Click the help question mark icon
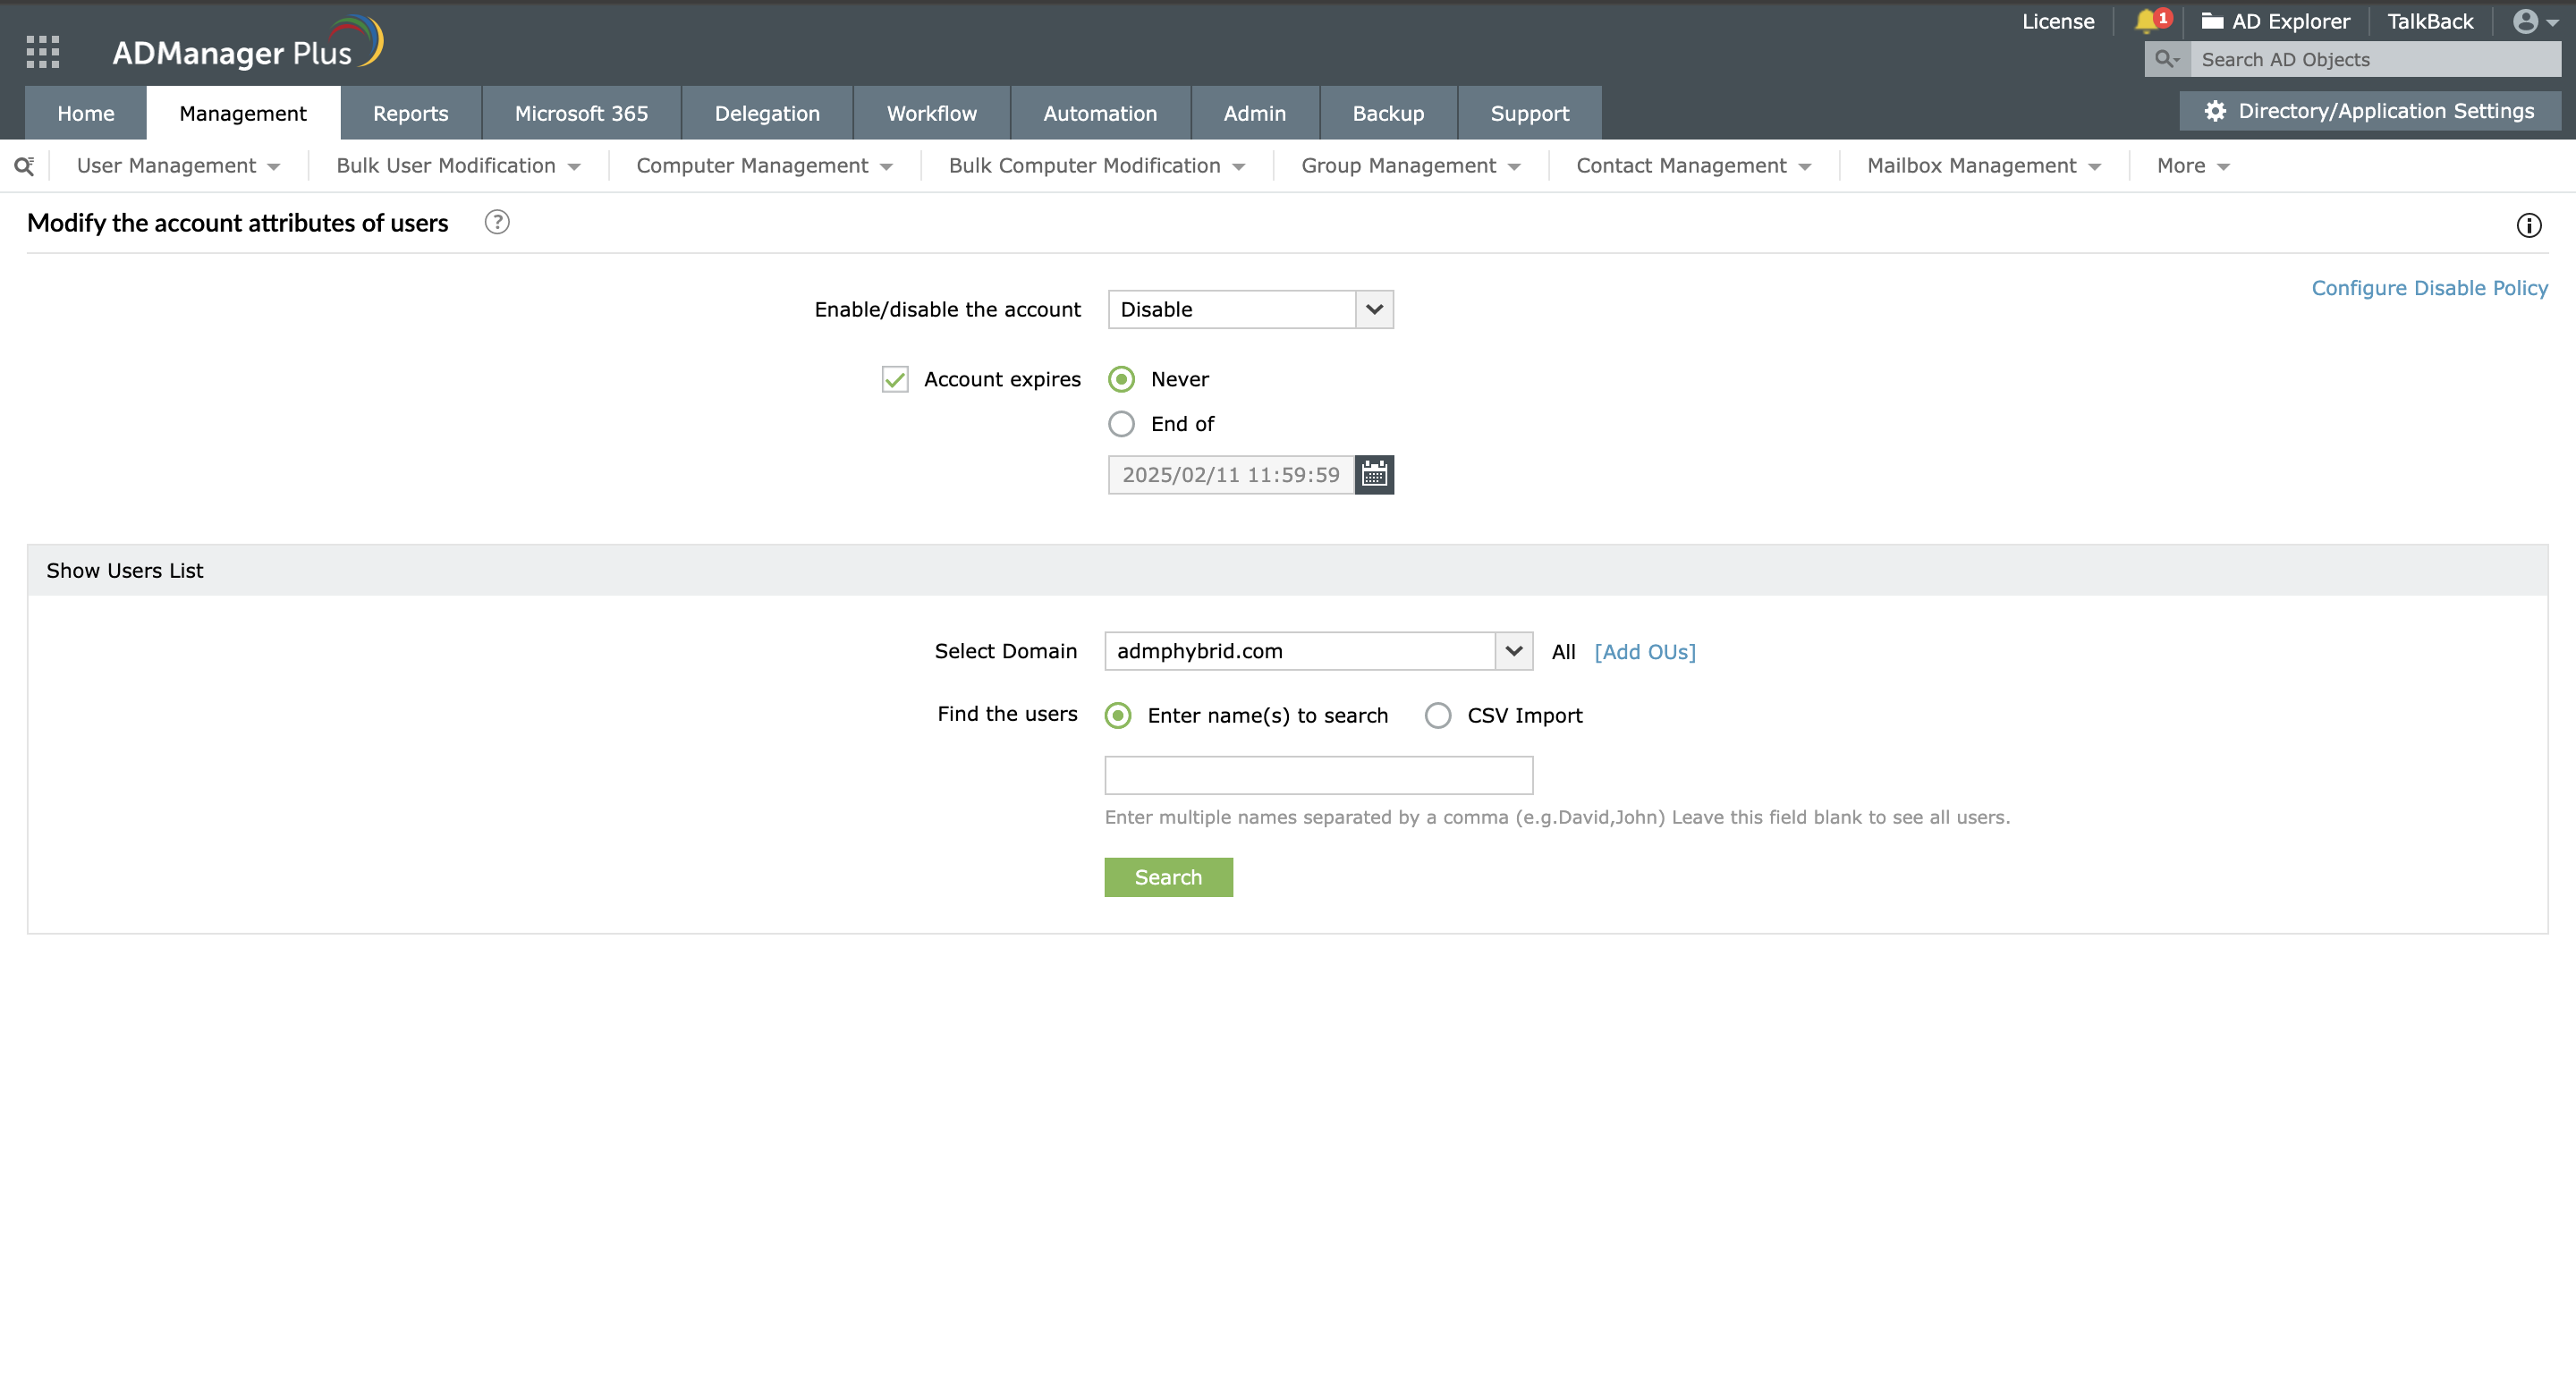 496,222
